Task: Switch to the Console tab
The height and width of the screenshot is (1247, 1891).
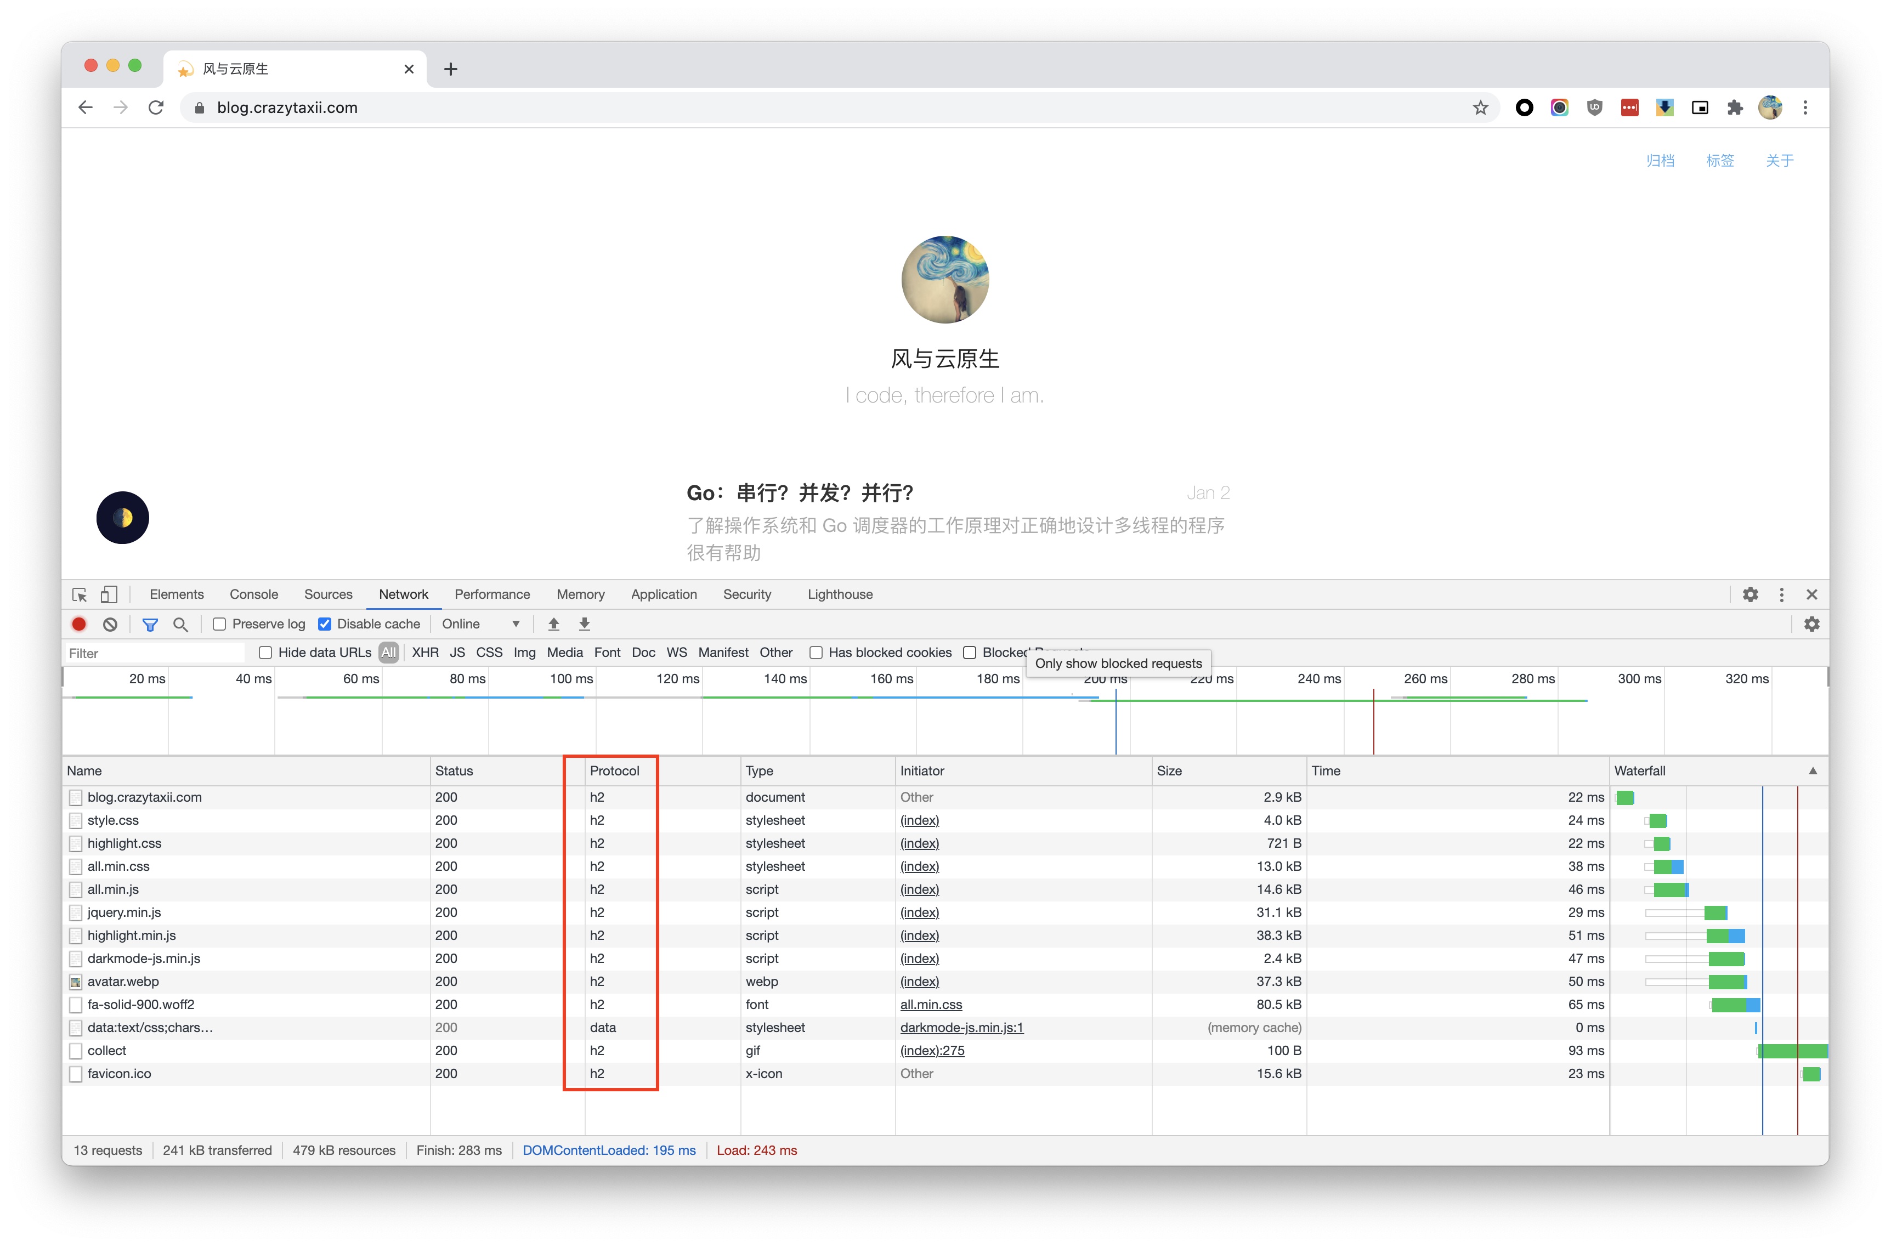Action: pyautogui.click(x=254, y=594)
